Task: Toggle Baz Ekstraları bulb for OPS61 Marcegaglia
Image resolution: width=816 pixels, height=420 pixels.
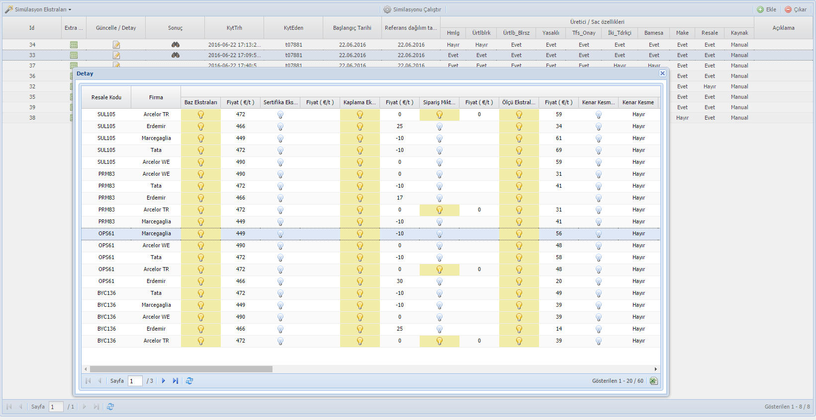Action: 201,233
